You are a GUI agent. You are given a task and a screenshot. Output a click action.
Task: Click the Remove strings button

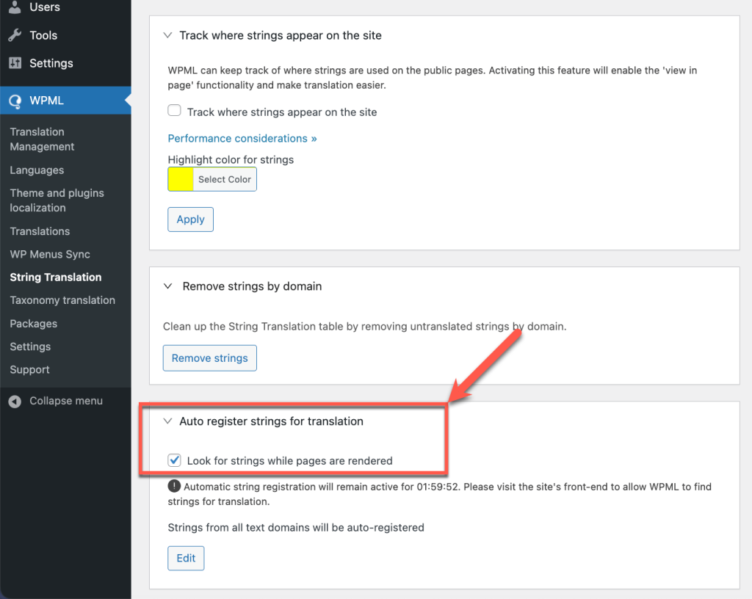(209, 358)
